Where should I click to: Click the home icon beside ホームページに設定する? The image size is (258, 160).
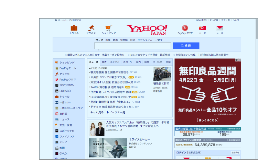[x=56, y=20]
